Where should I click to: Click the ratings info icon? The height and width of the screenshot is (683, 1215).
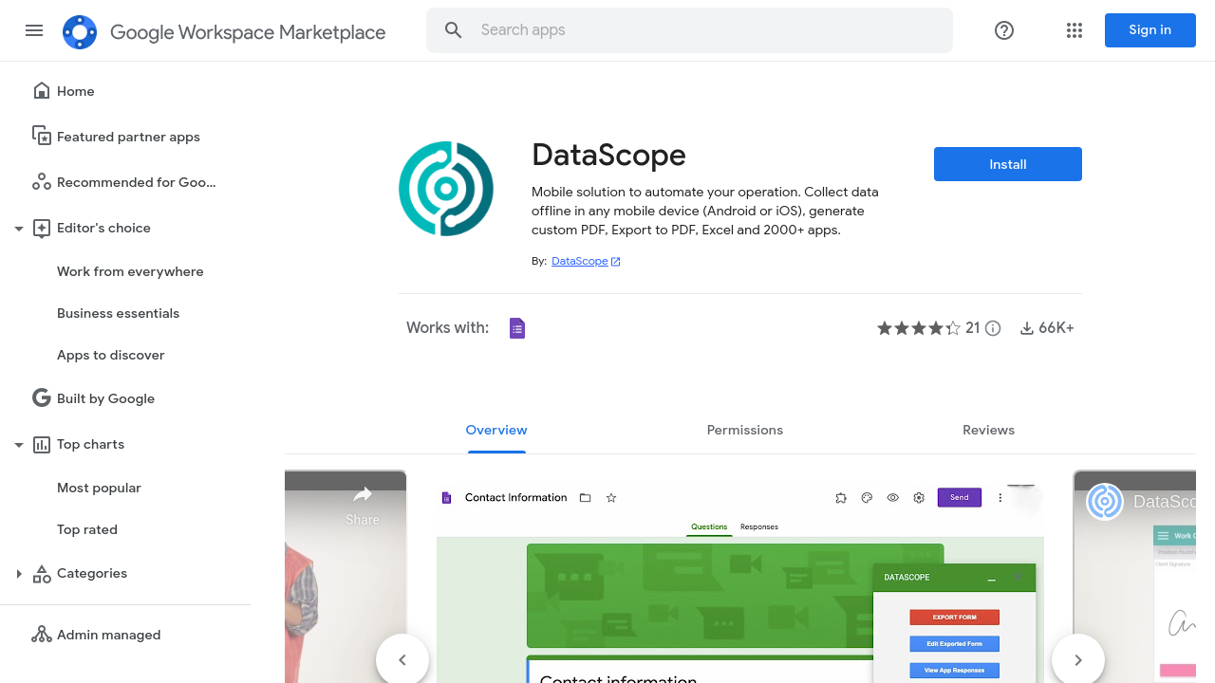tap(993, 328)
